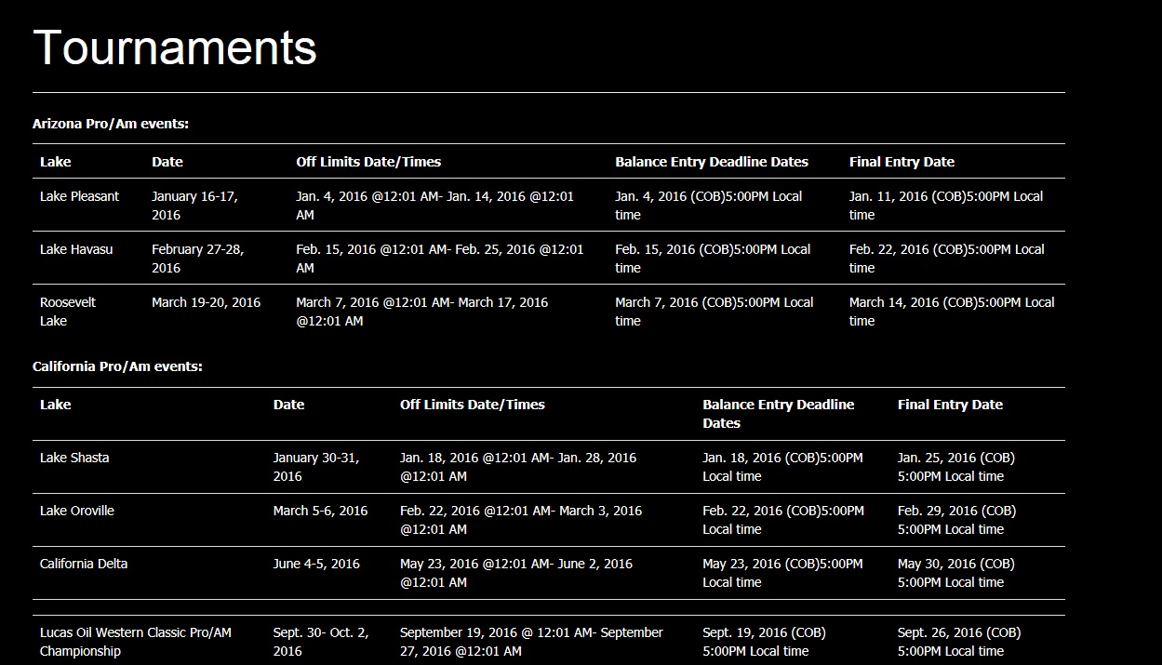Click the June 4-5, 2016 date cell
This screenshot has height=665, width=1162.
(x=316, y=564)
